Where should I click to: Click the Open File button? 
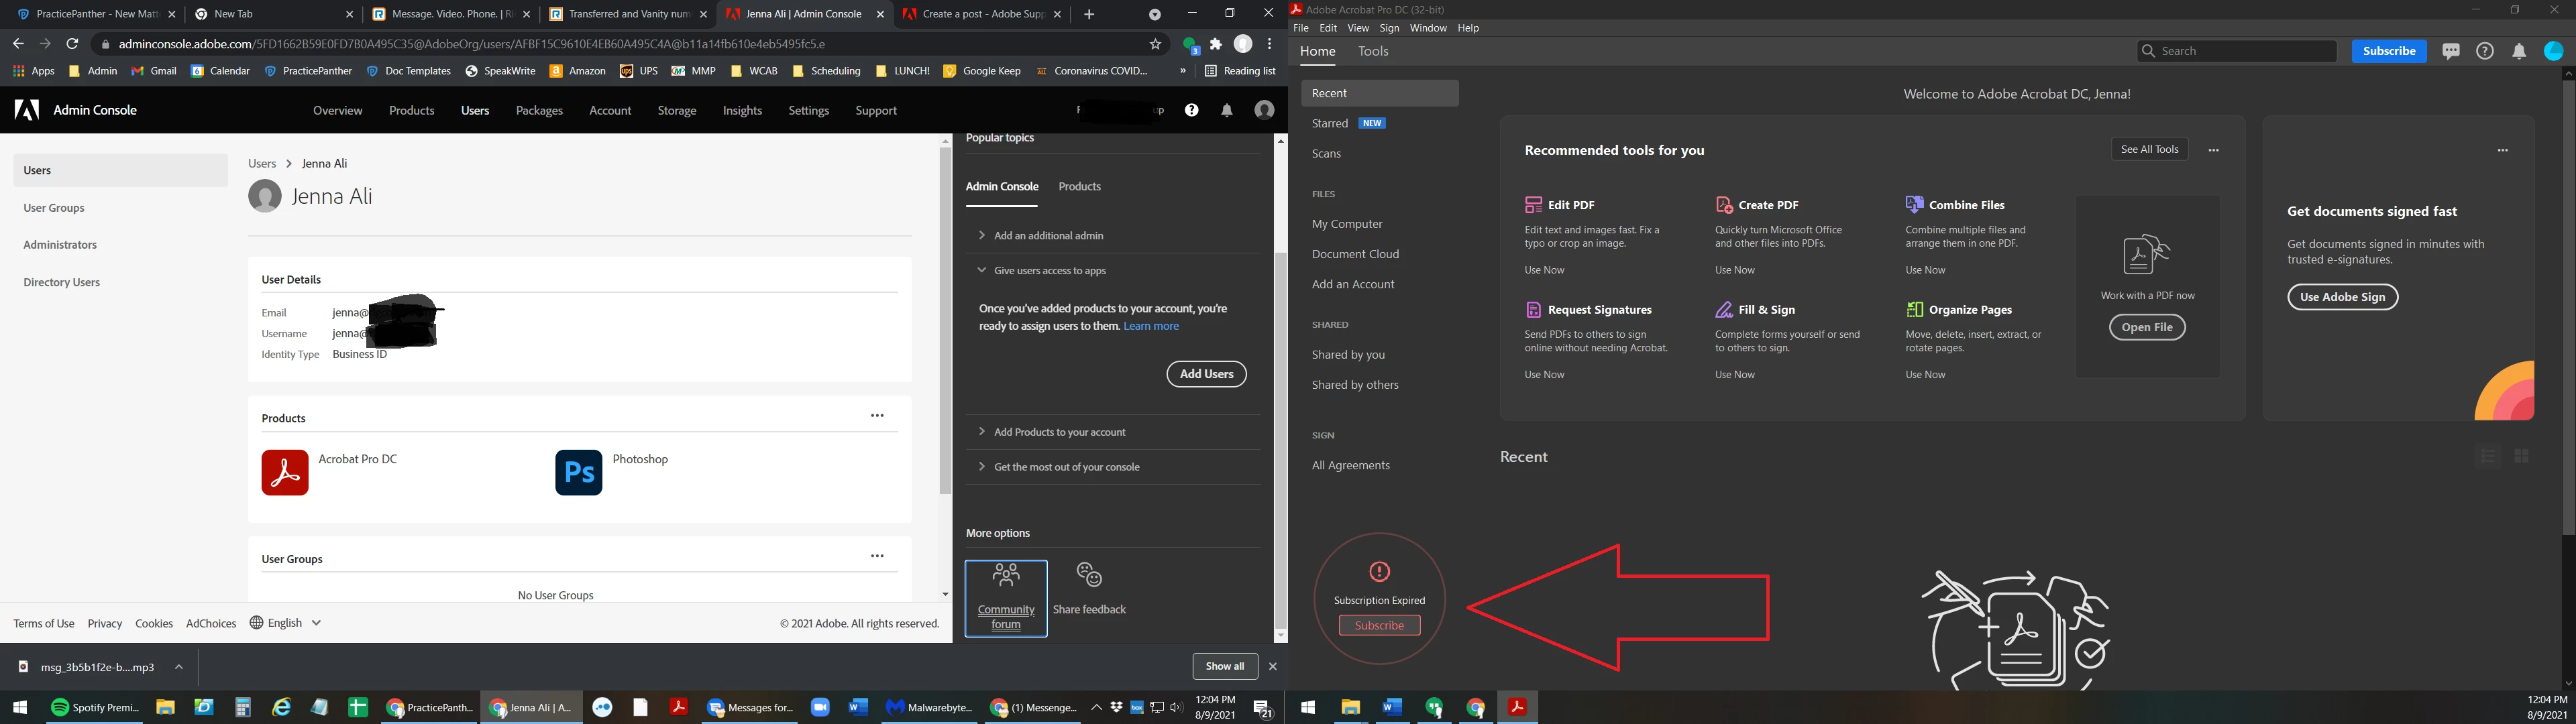(2147, 328)
